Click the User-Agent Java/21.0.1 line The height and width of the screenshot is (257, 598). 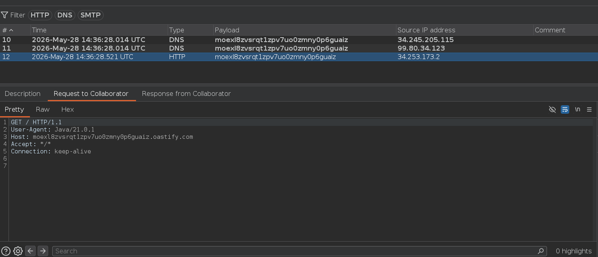53,130
